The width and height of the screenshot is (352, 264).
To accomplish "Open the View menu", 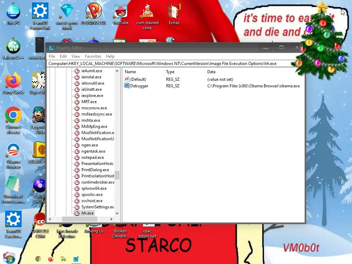I will coord(76,56).
